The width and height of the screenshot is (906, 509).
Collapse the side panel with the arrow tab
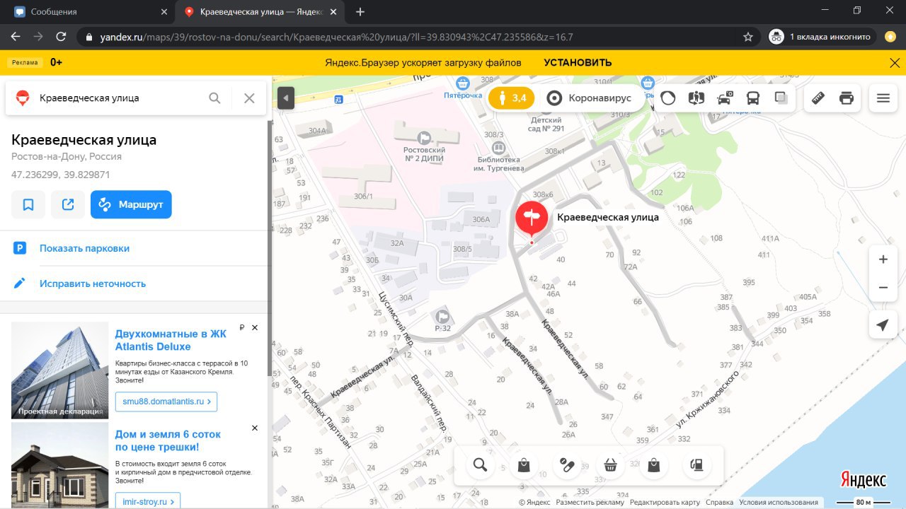tap(285, 98)
